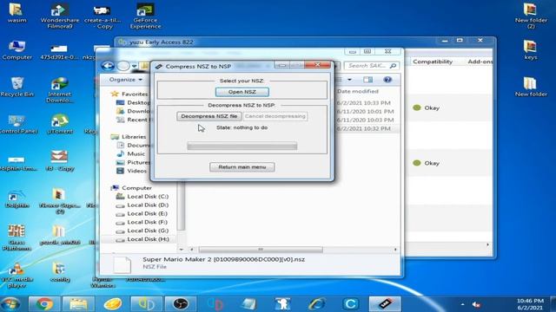556x312 pixels.
Task: Open Internet Explorer taskbar icon
Action: [x=316, y=304]
